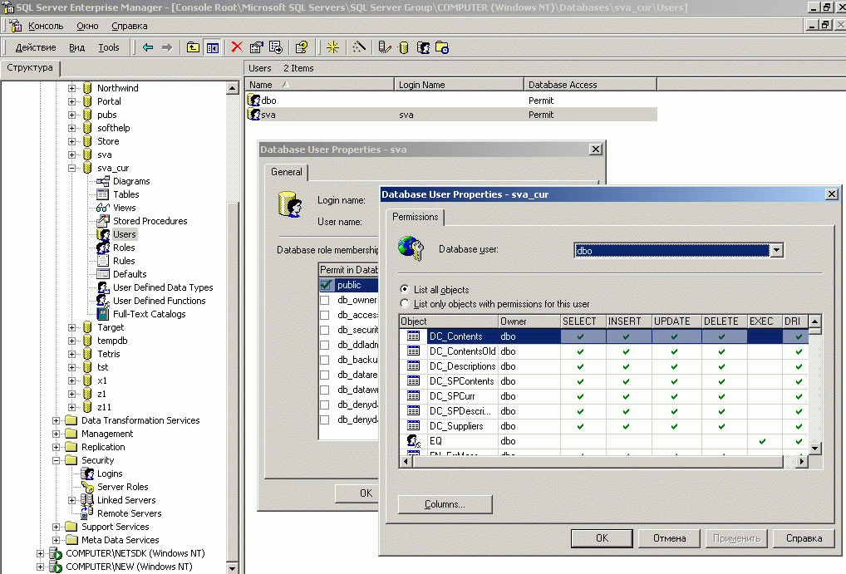Expand the tempdb database node

click(x=71, y=341)
